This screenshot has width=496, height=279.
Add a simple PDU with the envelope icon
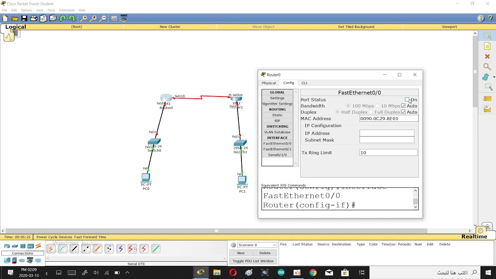[x=487, y=99]
